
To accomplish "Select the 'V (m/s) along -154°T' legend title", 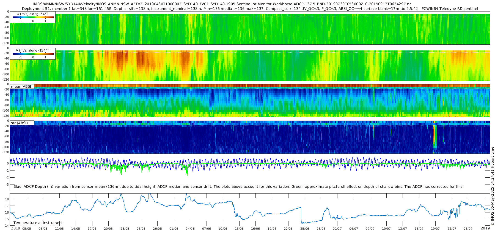I will tap(32, 50).
